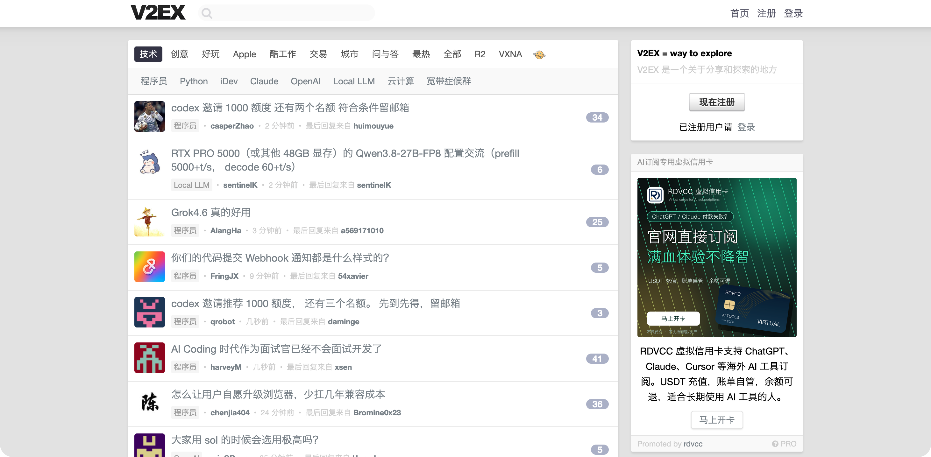Click reply count badge 6
Viewport: 931px width, 457px height.
600,169
